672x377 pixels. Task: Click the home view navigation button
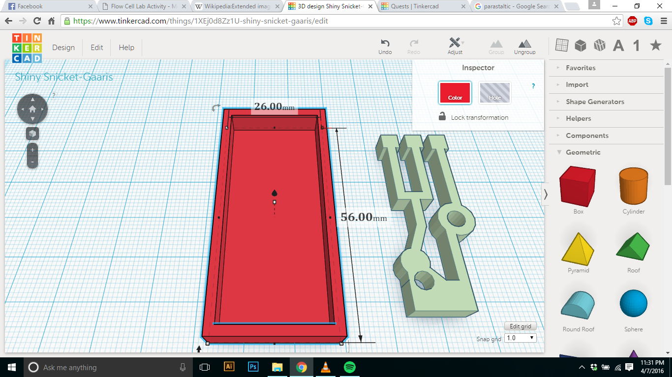click(x=32, y=109)
